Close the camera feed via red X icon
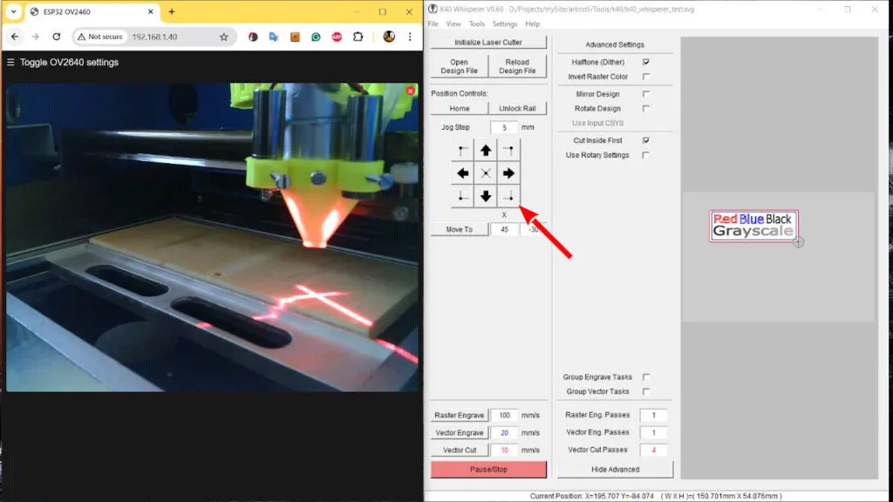The width and height of the screenshot is (893, 502). tap(410, 90)
